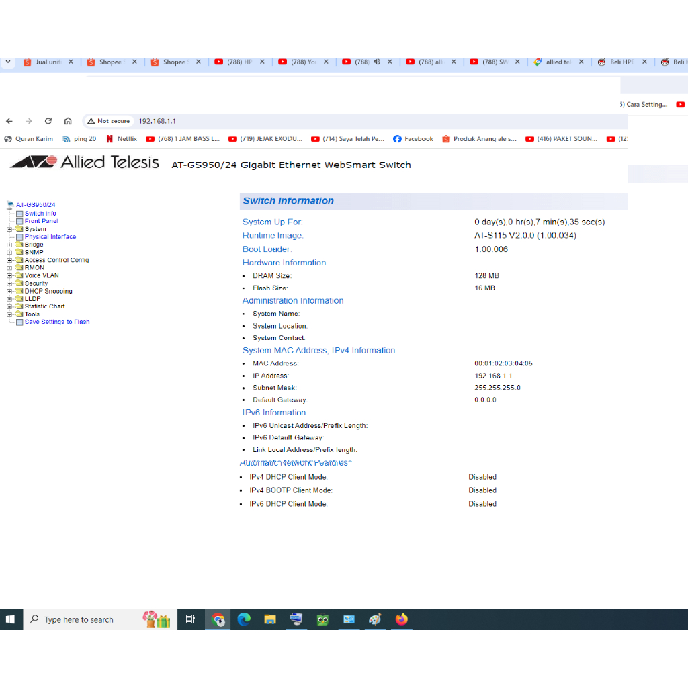The width and height of the screenshot is (688, 688).
Task: Expand the System folder in tree
Action: [x=9, y=229]
